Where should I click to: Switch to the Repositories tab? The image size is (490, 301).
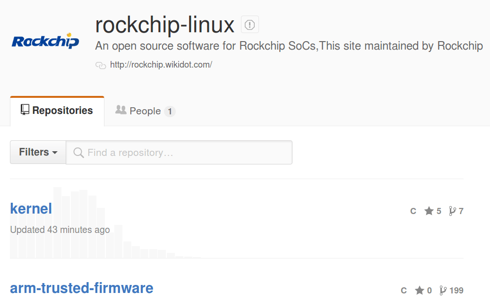click(57, 111)
